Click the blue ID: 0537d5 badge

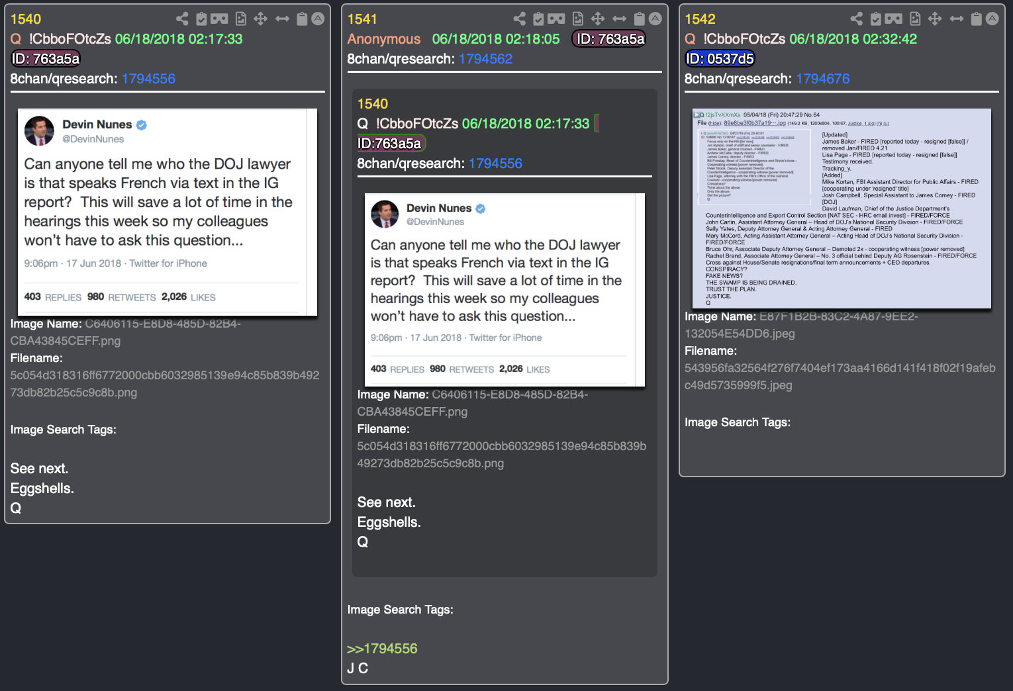pos(720,59)
